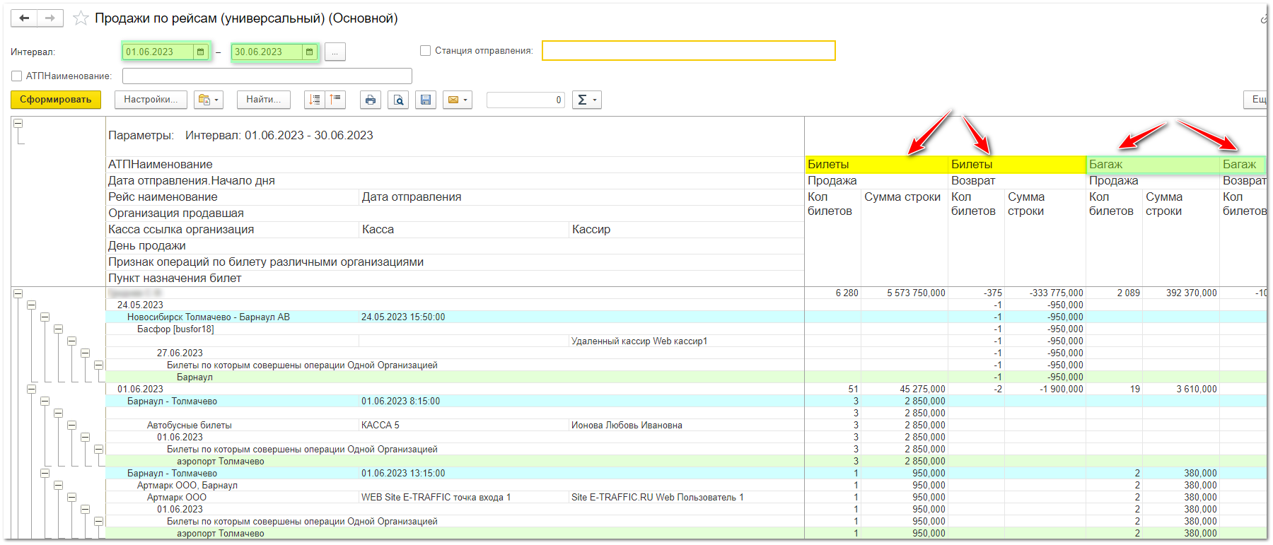
Task: Save report using floppy disk icon
Action: coord(426,100)
